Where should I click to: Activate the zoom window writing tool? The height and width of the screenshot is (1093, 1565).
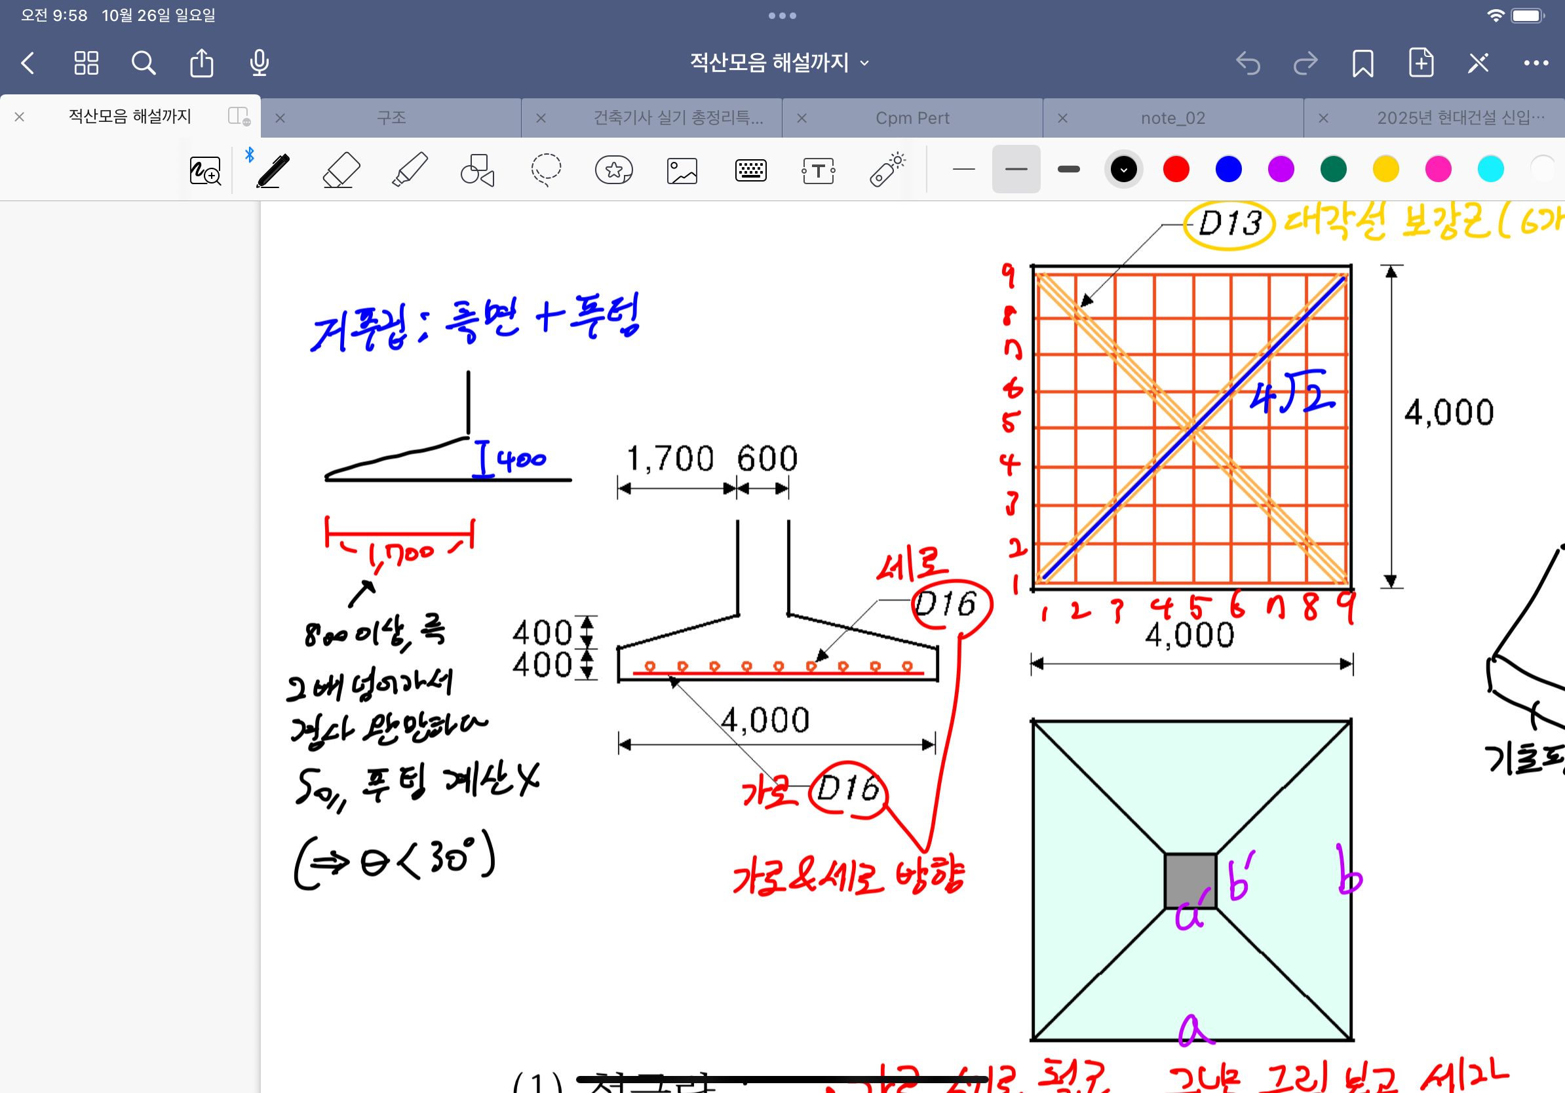[x=205, y=170]
